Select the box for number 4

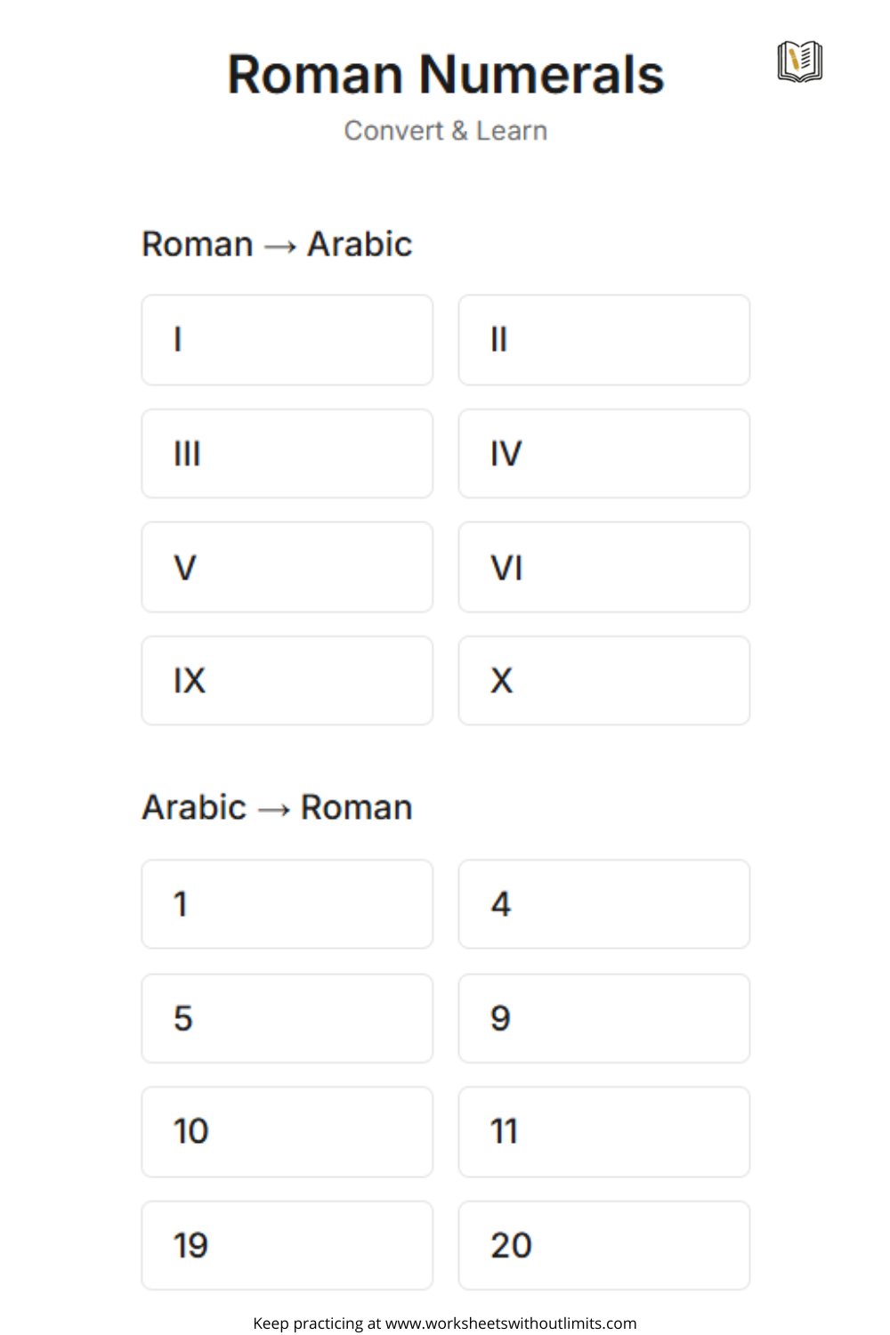pyautogui.click(x=603, y=904)
